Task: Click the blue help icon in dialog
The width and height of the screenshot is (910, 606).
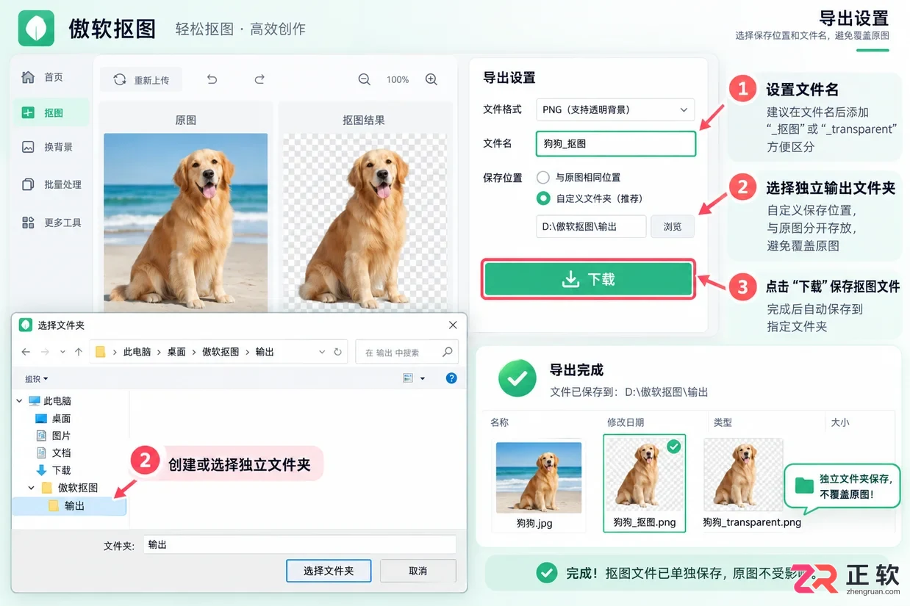Action: 451,378
